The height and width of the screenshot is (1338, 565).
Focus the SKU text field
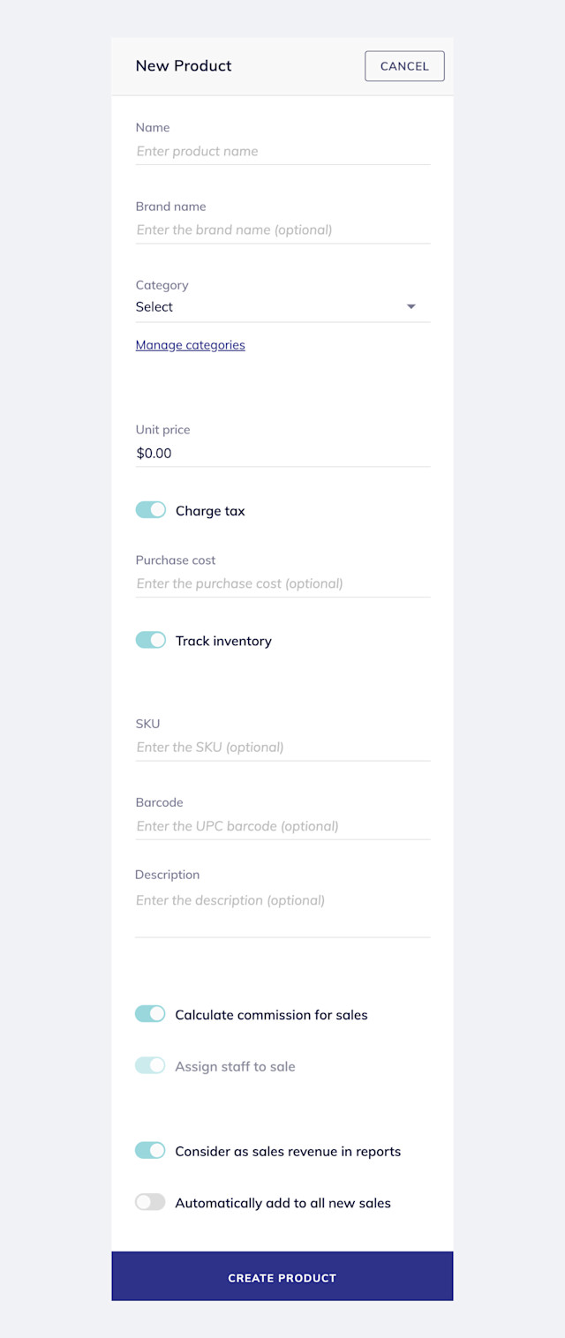point(282,748)
